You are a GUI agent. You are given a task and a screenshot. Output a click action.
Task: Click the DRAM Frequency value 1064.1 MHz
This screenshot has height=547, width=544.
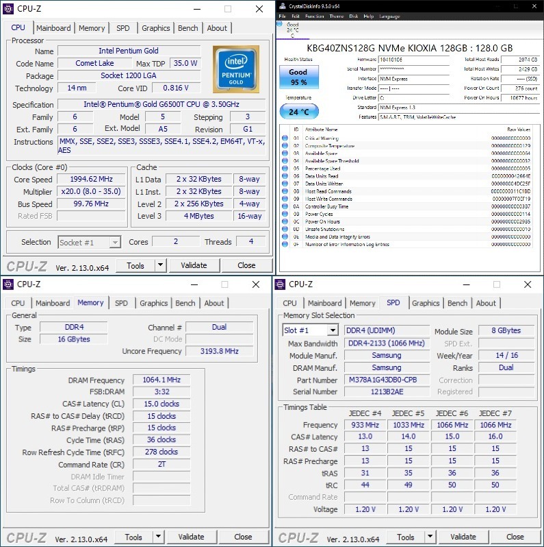point(161,380)
